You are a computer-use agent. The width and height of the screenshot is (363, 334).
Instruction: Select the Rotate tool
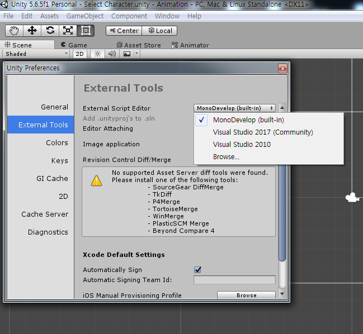(x=50, y=31)
